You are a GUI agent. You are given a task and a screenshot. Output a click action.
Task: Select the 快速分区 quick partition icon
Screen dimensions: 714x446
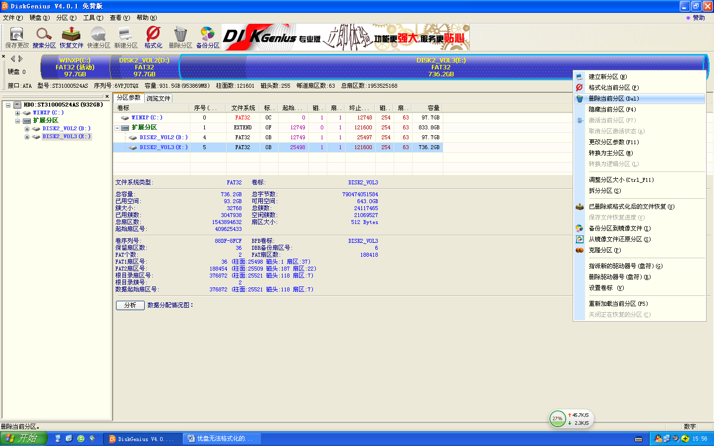pos(99,37)
